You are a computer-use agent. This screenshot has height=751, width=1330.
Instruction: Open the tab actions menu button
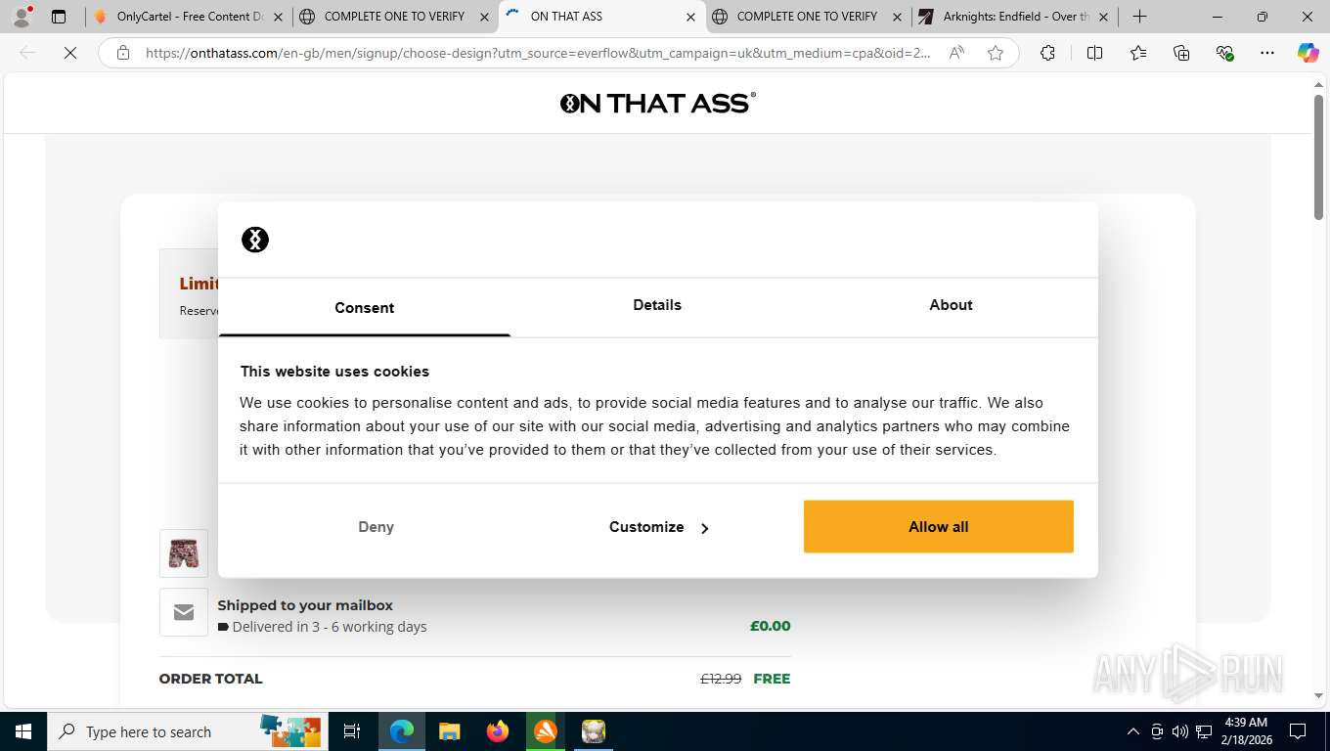coord(59,17)
